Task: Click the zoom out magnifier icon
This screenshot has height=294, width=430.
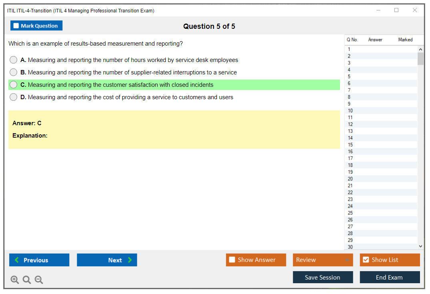Action: [x=39, y=280]
